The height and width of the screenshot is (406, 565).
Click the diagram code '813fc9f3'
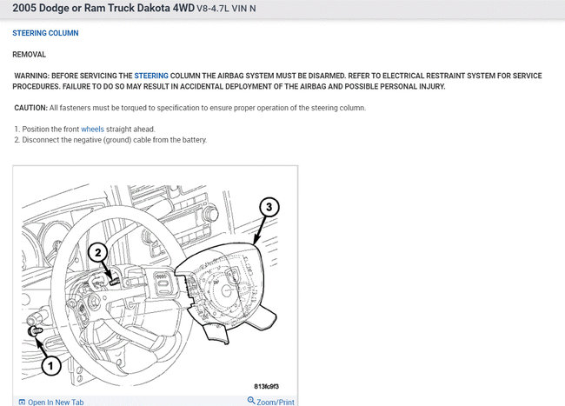point(266,387)
